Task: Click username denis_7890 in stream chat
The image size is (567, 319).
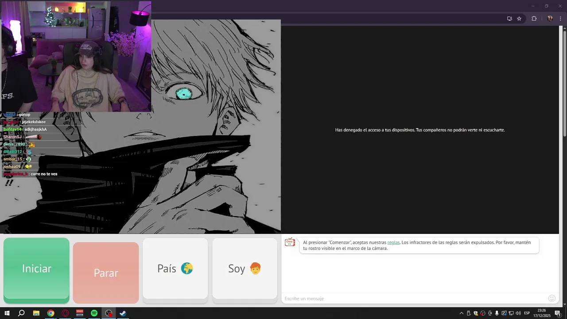Action: coord(14,144)
